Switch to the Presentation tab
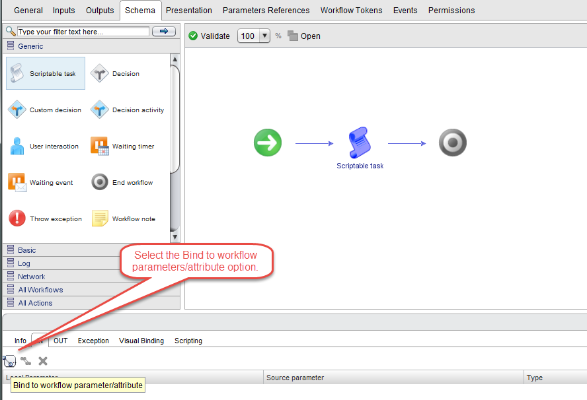 tap(189, 10)
